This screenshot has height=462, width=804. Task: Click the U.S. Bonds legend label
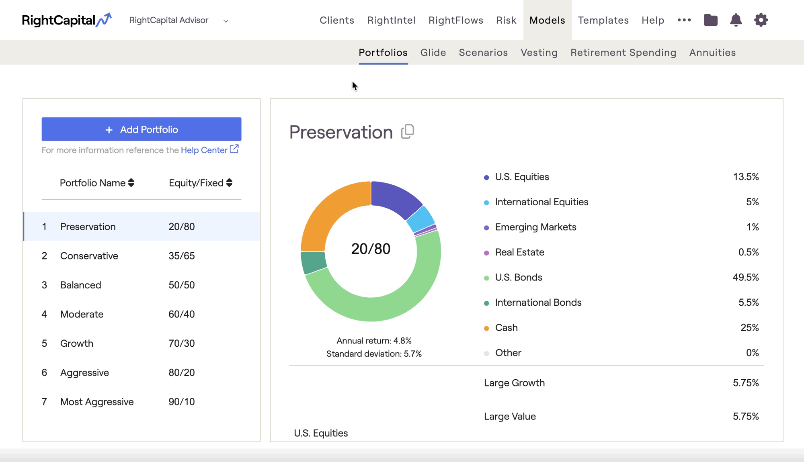point(519,277)
